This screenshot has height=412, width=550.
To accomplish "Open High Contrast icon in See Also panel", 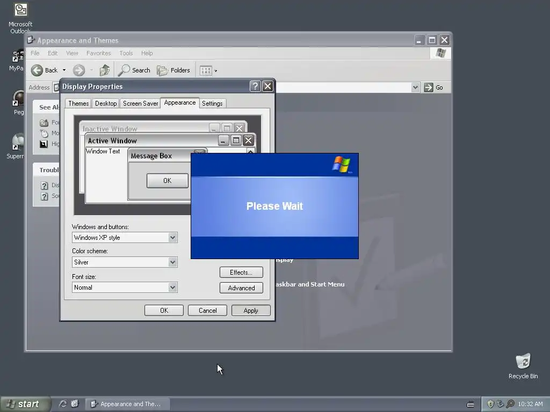I will 44,144.
